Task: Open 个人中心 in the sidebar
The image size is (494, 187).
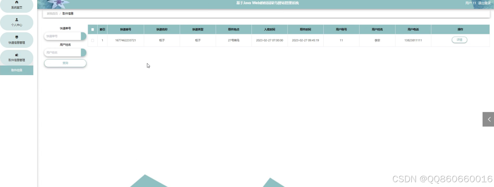Action: click(x=17, y=22)
